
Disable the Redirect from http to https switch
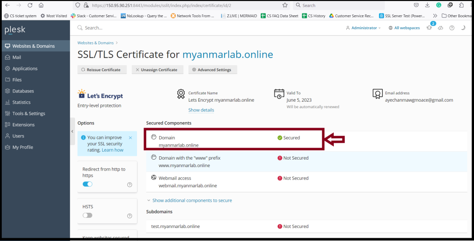click(x=87, y=184)
